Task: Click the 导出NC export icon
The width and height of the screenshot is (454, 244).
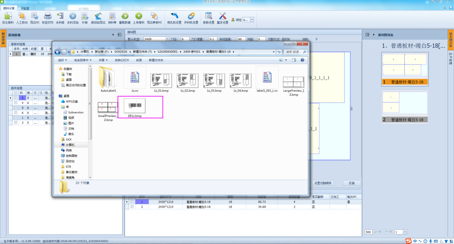Action: [x=35, y=18]
